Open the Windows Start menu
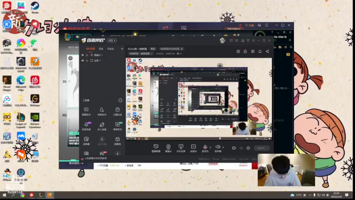The image size is (355, 200). [x=4, y=195]
